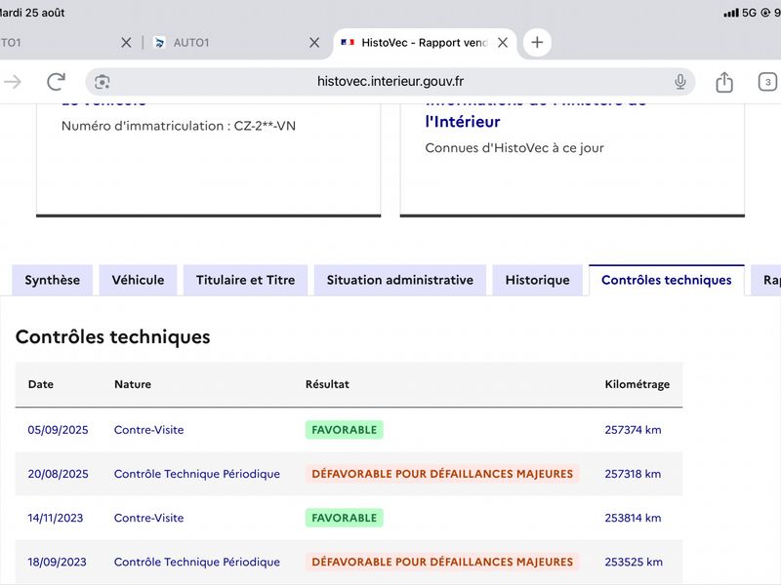The width and height of the screenshot is (781, 585).
Task: Click the histovec.interieur.gouv.fr address field
Action: (x=390, y=82)
